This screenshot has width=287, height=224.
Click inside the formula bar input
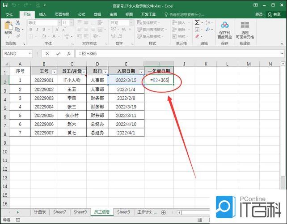coord(179,53)
